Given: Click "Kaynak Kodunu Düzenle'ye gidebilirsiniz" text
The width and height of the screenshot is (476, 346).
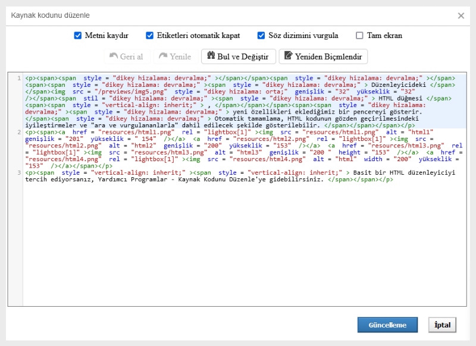Looking at the screenshot, I should [x=251, y=179].
